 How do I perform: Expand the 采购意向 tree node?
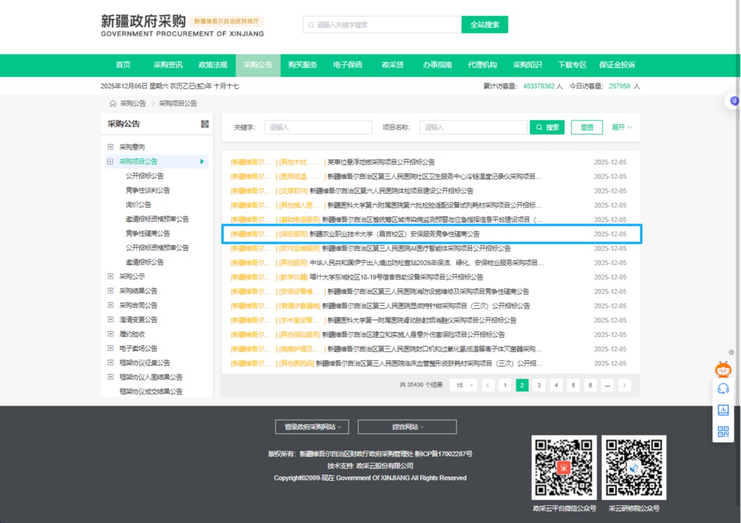(110, 147)
